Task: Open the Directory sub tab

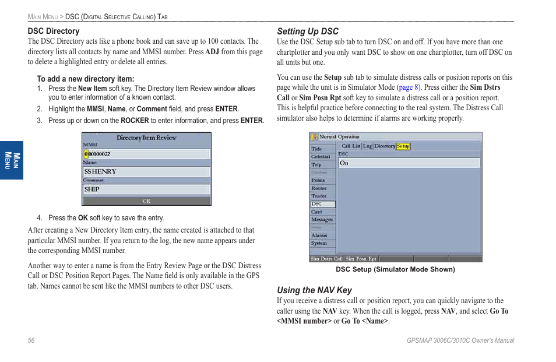Action: (x=385, y=146)
